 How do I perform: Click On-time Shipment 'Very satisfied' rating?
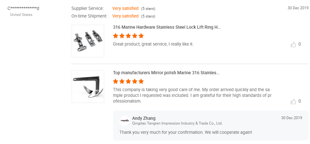click(x=125, y=16)
